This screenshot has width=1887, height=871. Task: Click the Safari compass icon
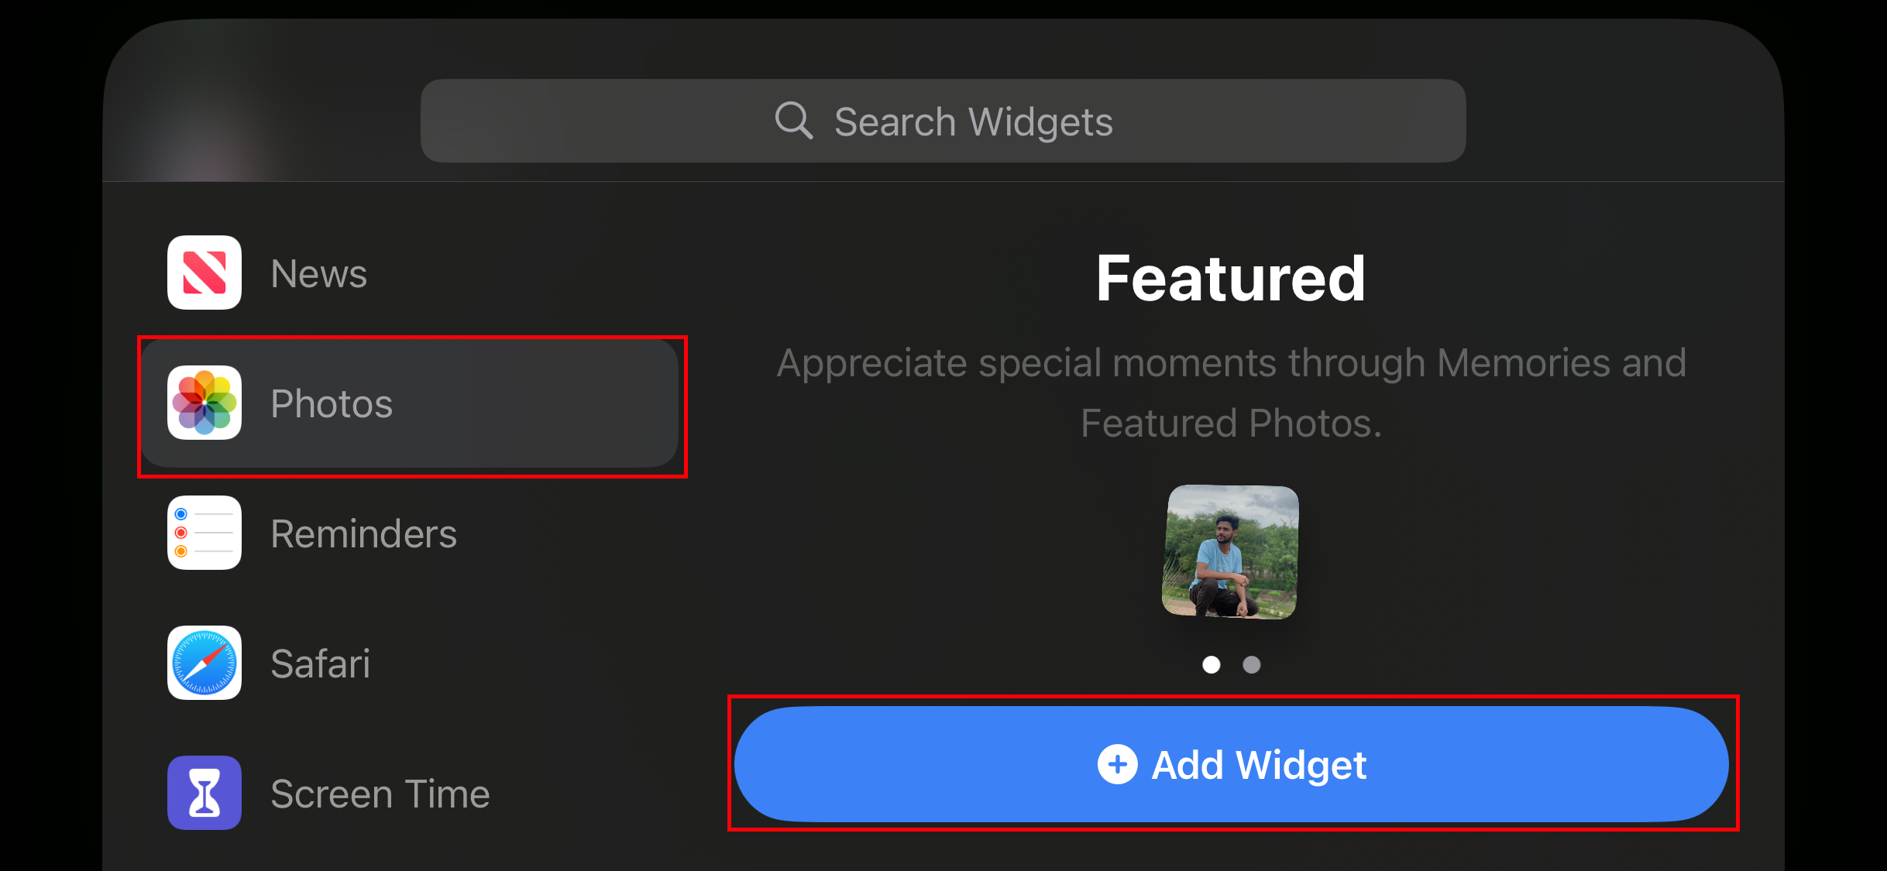pos(205,663)
